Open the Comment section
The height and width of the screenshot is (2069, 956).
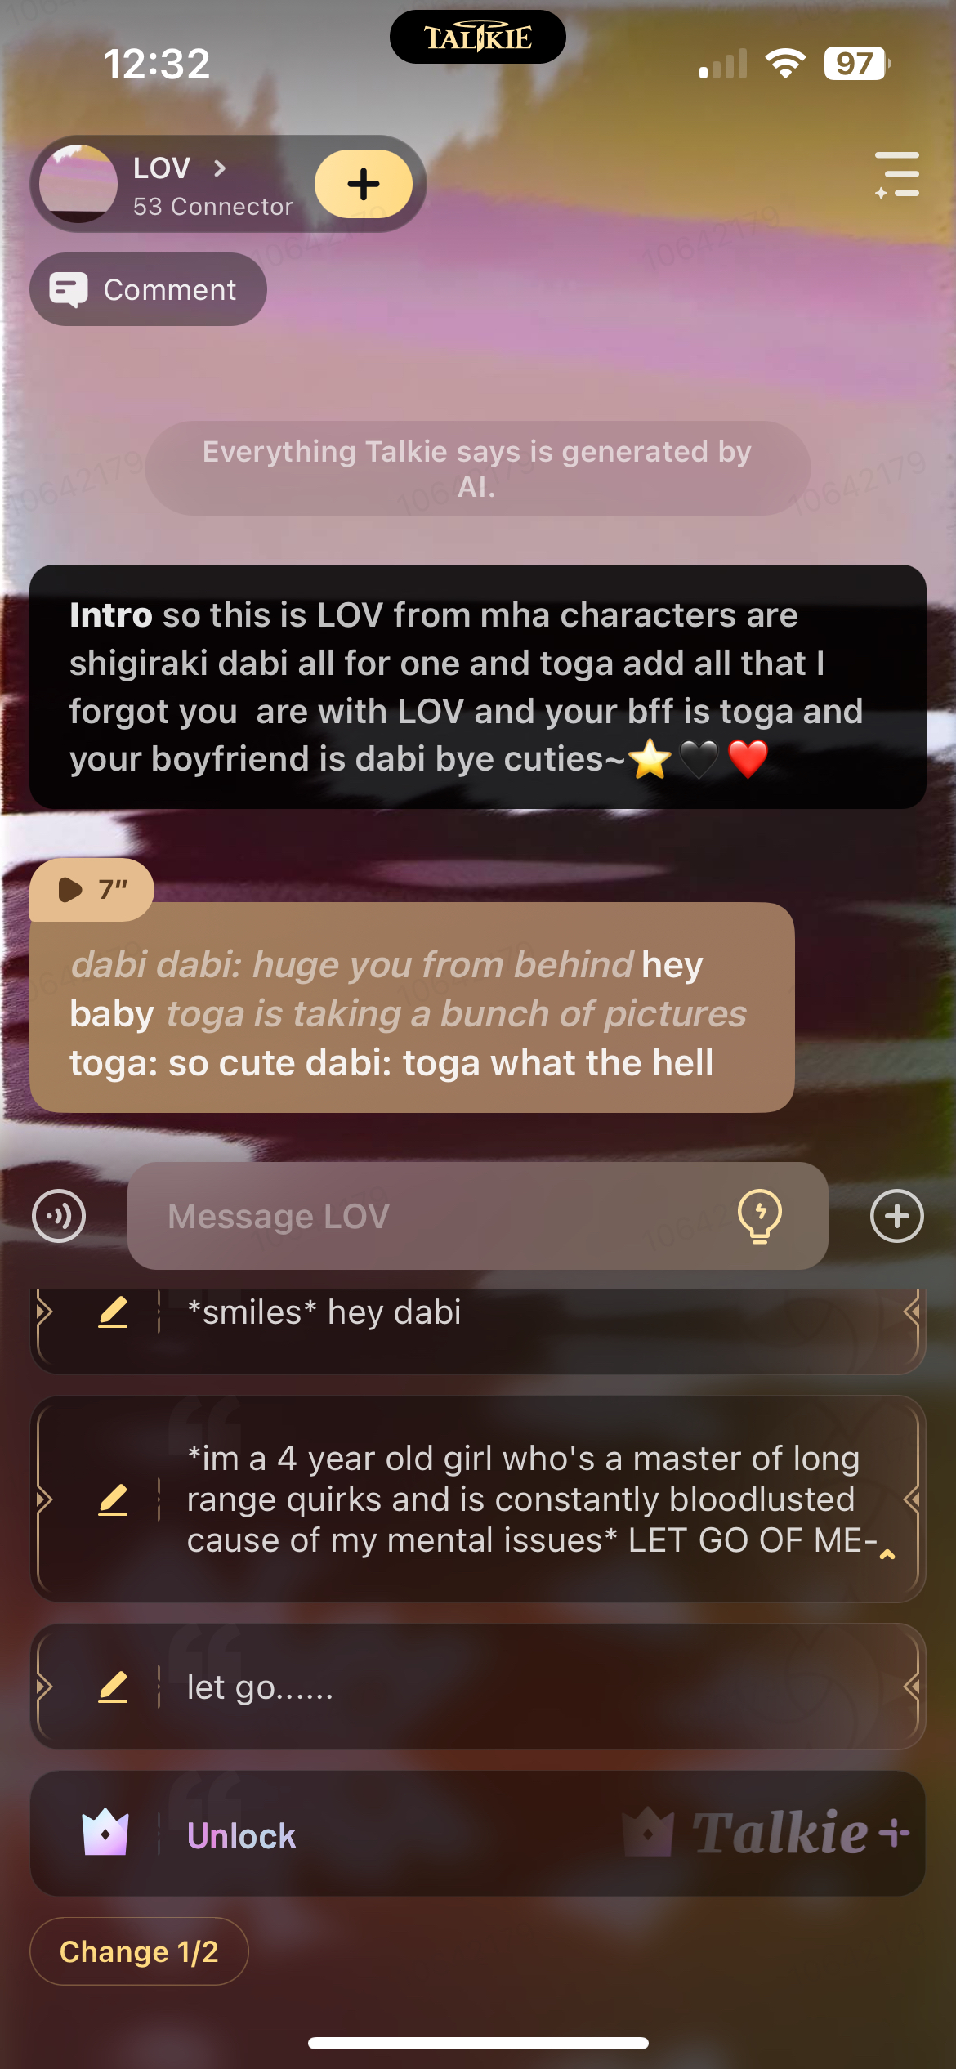click(148, 289)
